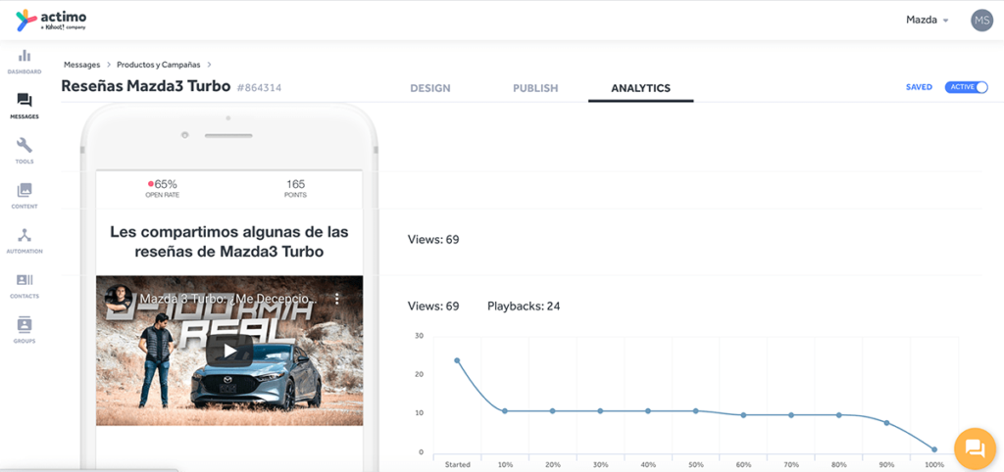Click the chart point at 30%

tap(600, 410)
